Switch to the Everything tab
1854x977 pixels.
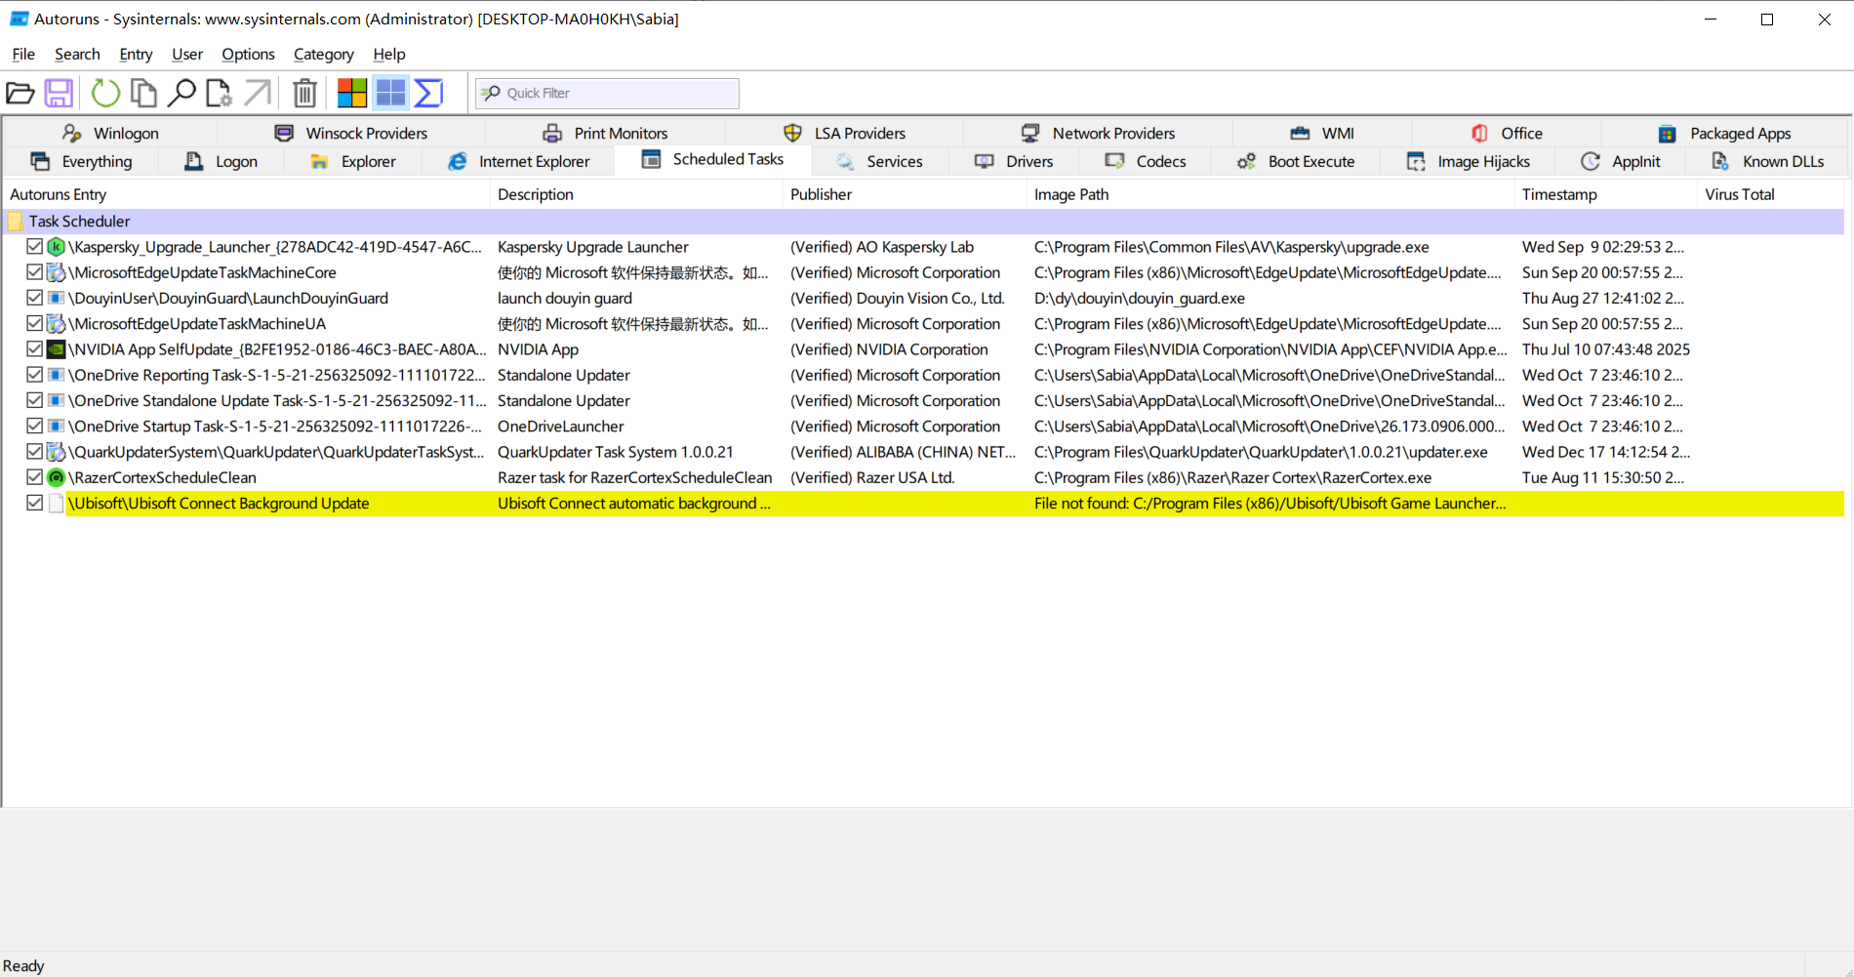81,161
